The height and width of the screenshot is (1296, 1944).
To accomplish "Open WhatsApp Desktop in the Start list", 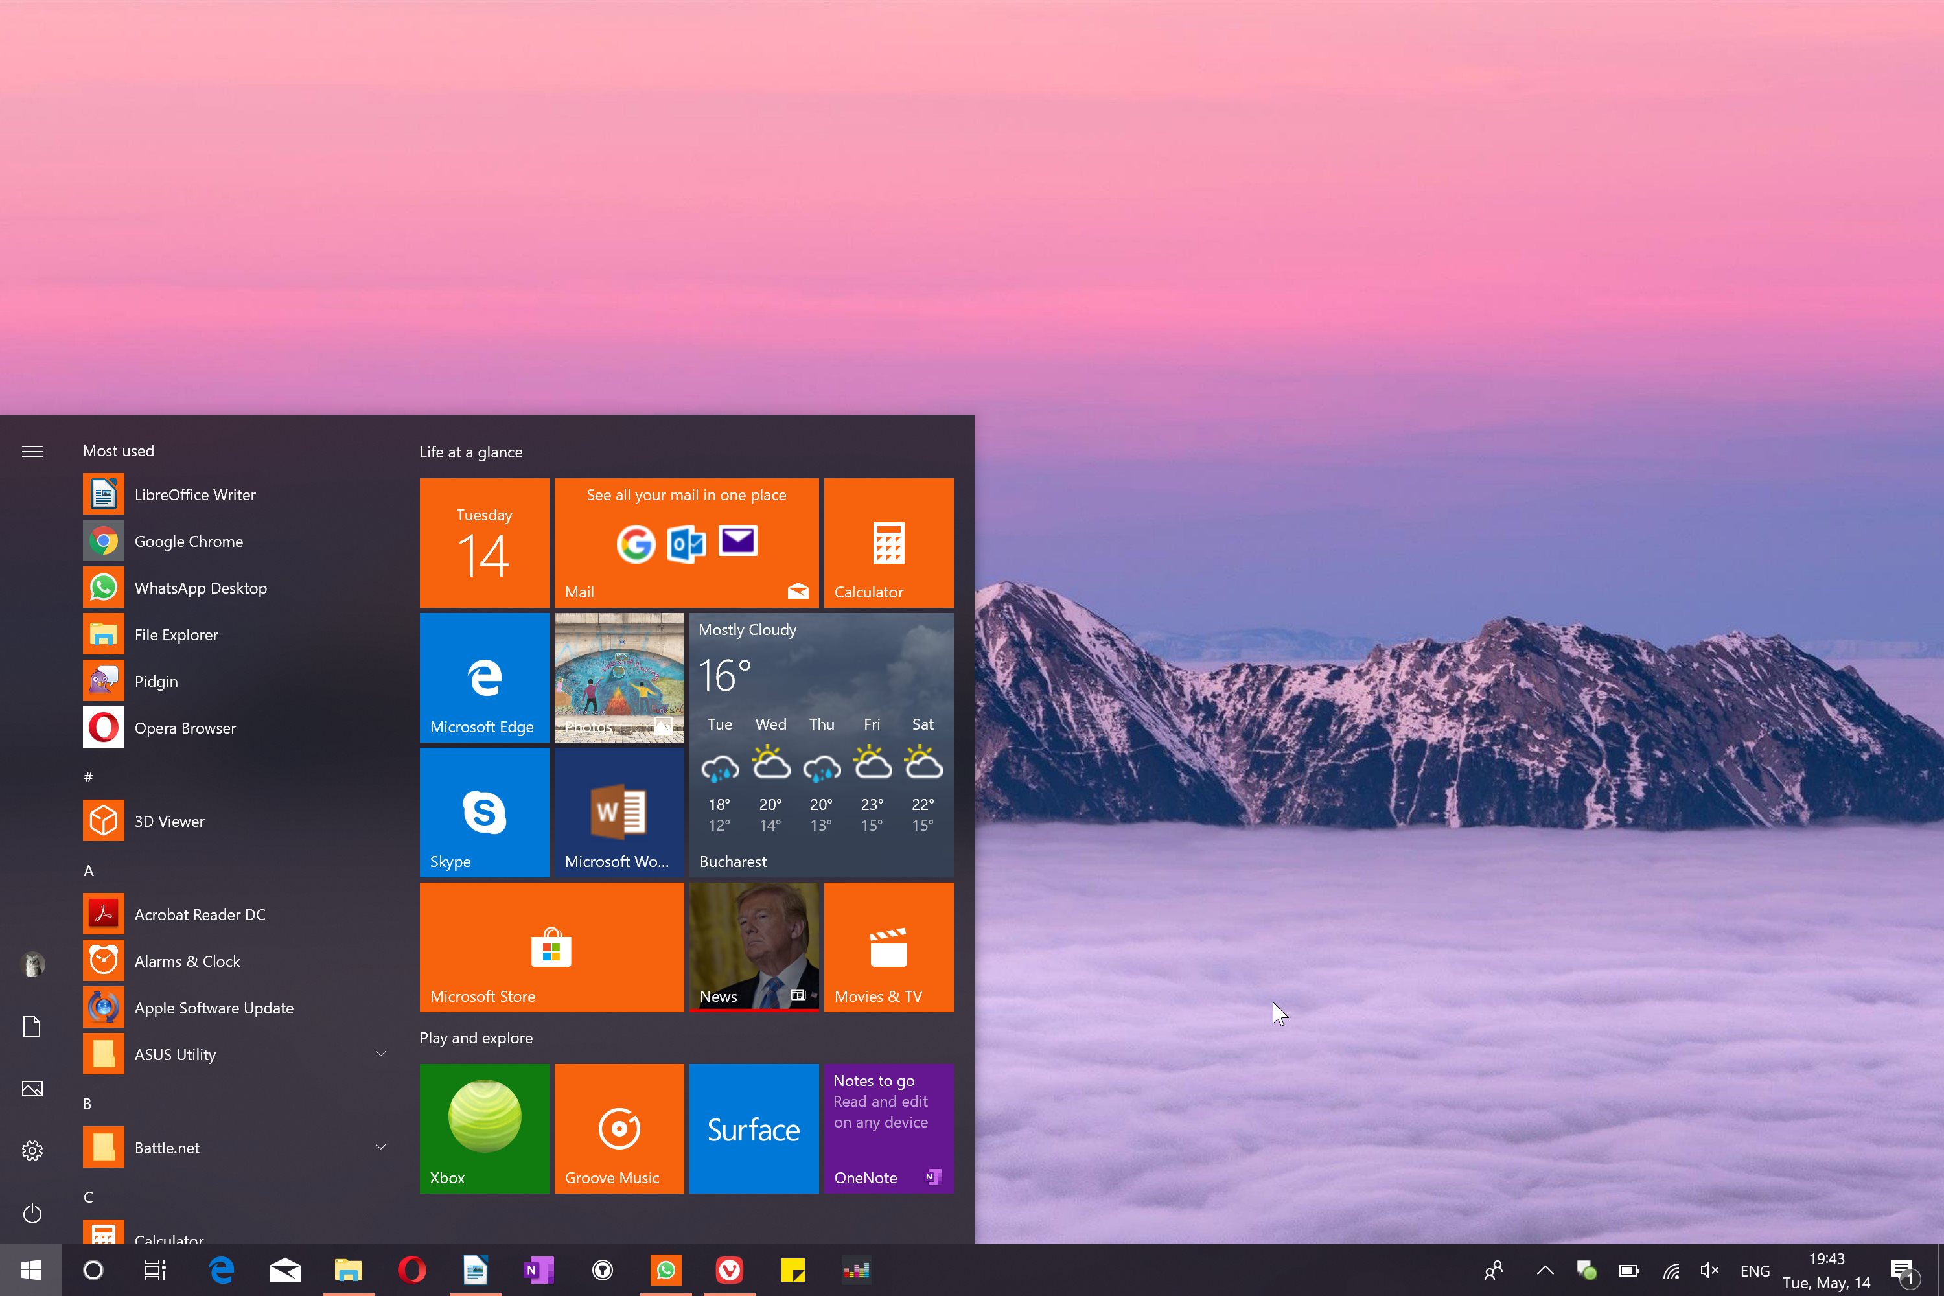I will [x=236, y=588].
